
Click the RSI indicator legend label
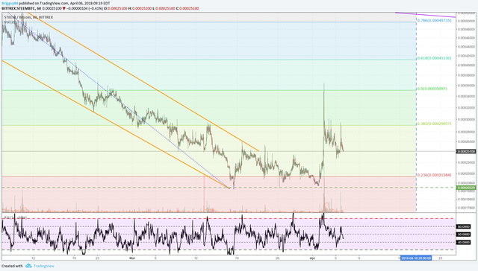(15, 217)
